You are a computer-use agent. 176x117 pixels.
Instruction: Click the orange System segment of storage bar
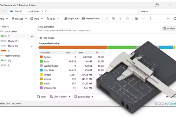click(x=73, y=47)
